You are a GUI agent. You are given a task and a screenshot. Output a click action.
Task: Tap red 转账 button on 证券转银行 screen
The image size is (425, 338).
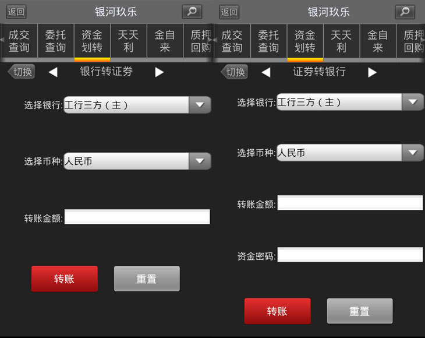point(277,311)
